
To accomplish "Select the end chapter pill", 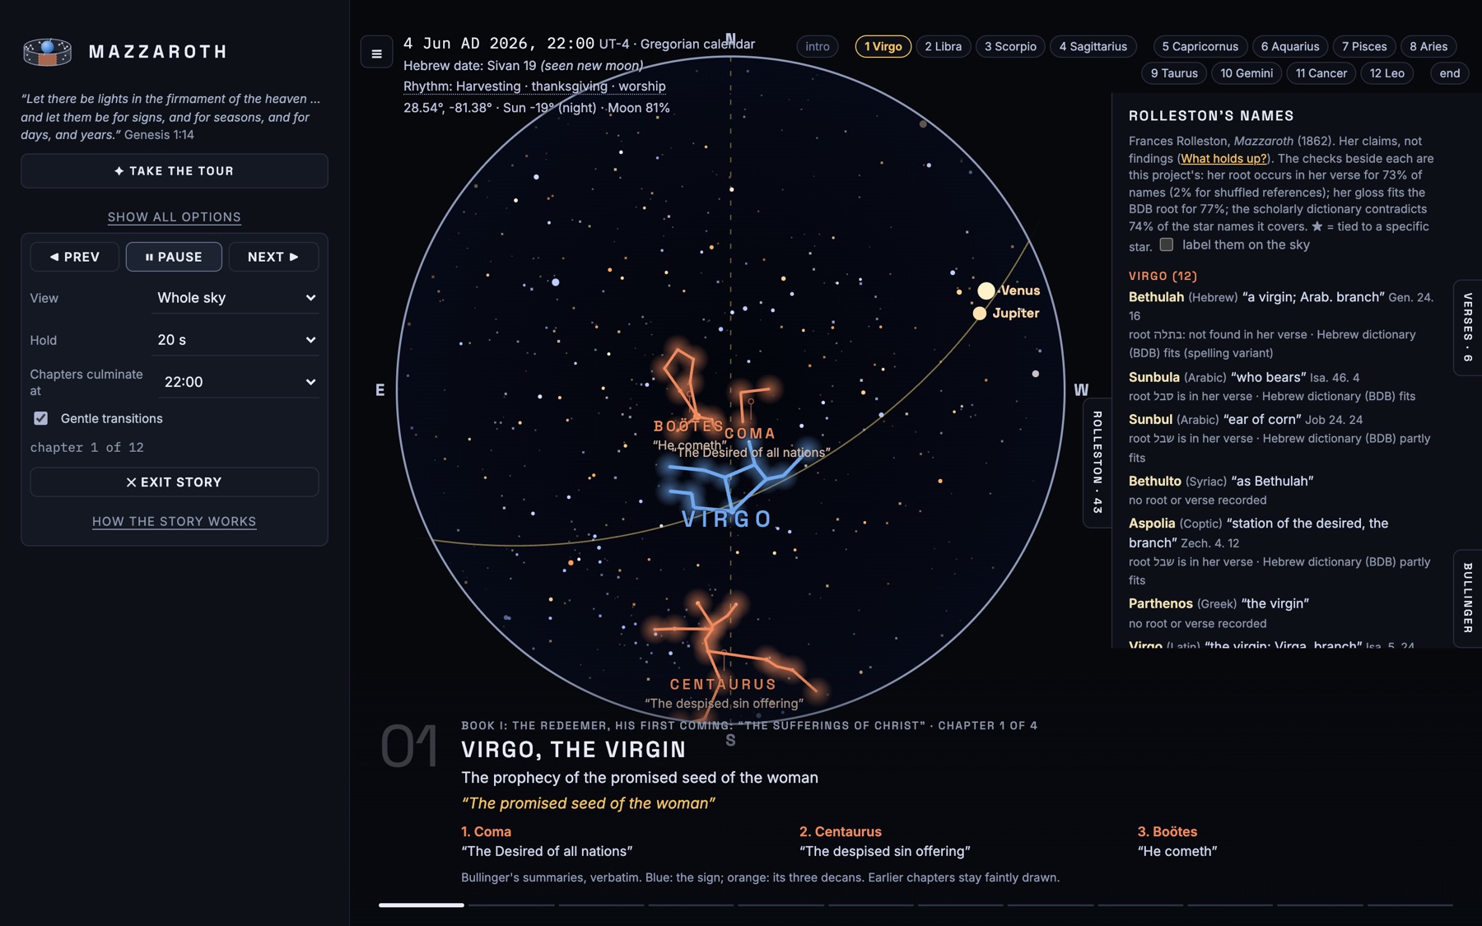I will tap(1450, 73).
